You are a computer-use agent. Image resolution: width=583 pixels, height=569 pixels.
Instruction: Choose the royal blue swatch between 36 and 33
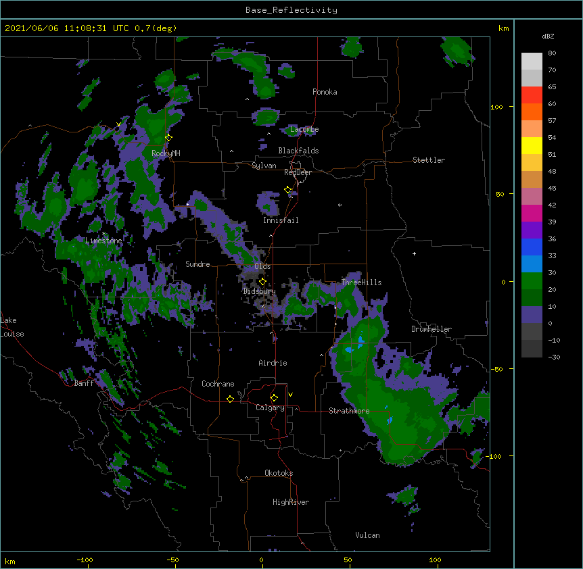click(532, 247)
